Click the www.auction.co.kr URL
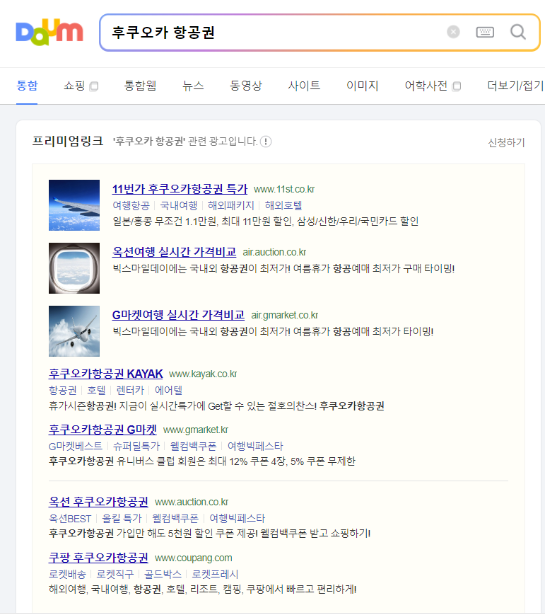 tap(192, 502)
